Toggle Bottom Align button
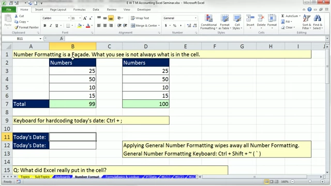The height and width of the screenshot is (186, 331). point(111,18)
